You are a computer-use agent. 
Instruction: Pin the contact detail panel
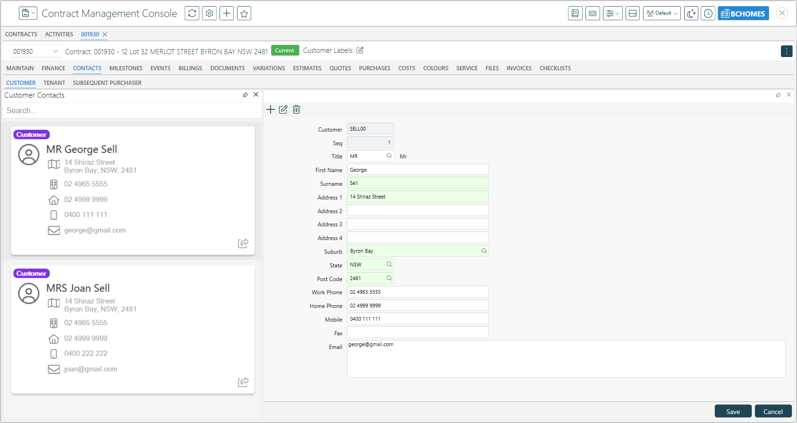[x=778, y=95]
